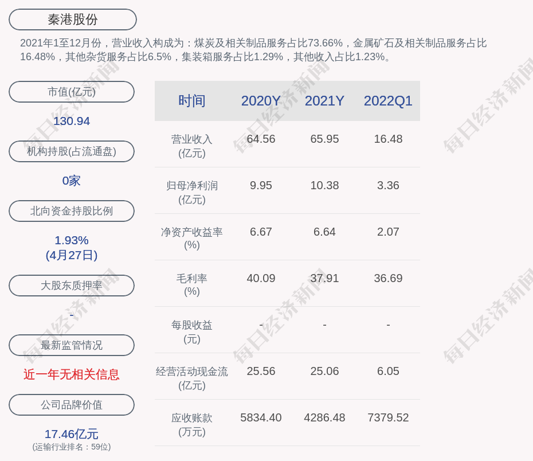Image resolution: width=533 pixels, height=461 pixels.
Task: Click the 1.93% northbound holding value
Action: click(72, 240)
